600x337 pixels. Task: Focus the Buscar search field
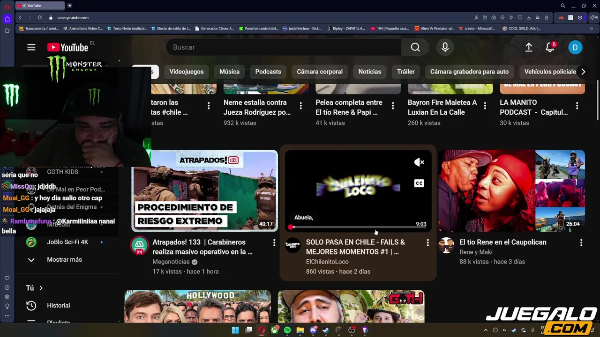(x=284, y=47)
